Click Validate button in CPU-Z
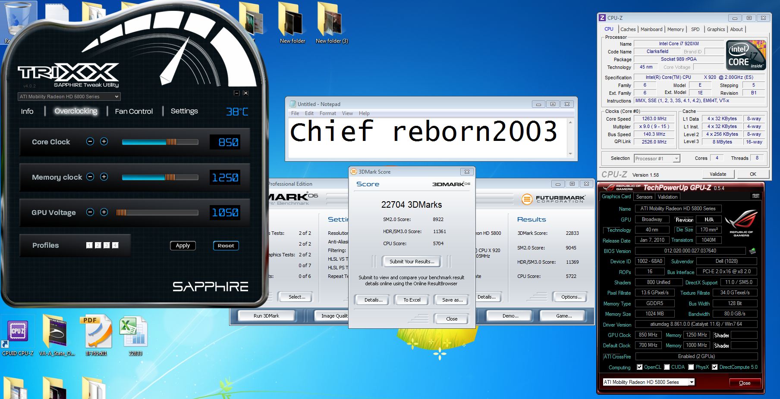 pos(718,174)
